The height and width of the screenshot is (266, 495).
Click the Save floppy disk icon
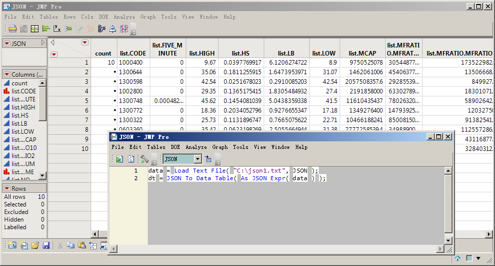46,245
